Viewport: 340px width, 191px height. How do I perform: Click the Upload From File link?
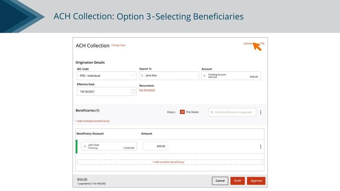pos(254,43)
